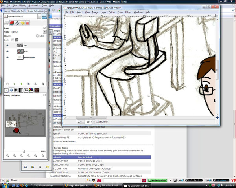236x188 pixels.
Task: Delete the layer with the trash icon
Action: coord(42,84)
